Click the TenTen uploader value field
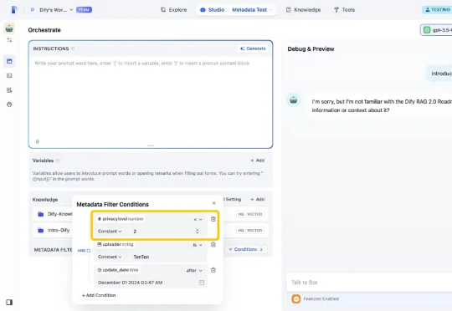Image resolution: width=452 pixels, height=311 pixels. pos(168,257)
